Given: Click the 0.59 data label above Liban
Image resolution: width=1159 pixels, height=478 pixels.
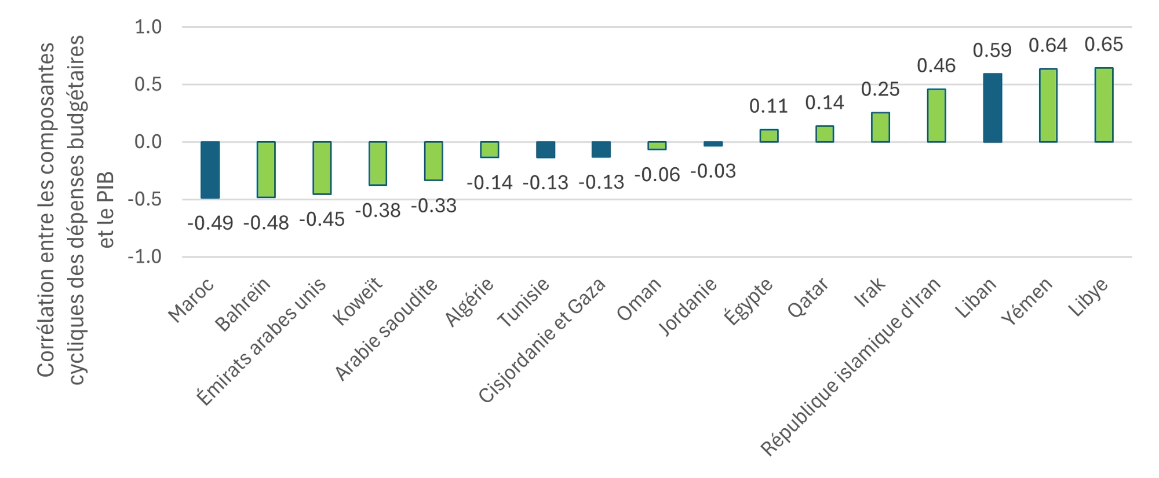Looking at the screenshot, I should [992, 50].
